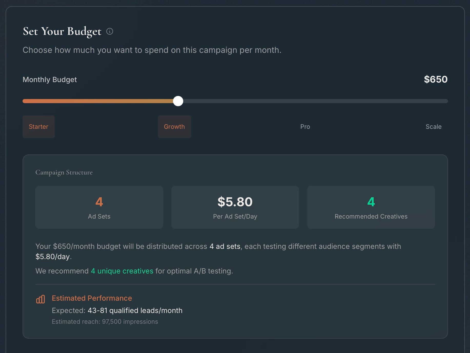Select the Growth budget tier

point(175,126)
